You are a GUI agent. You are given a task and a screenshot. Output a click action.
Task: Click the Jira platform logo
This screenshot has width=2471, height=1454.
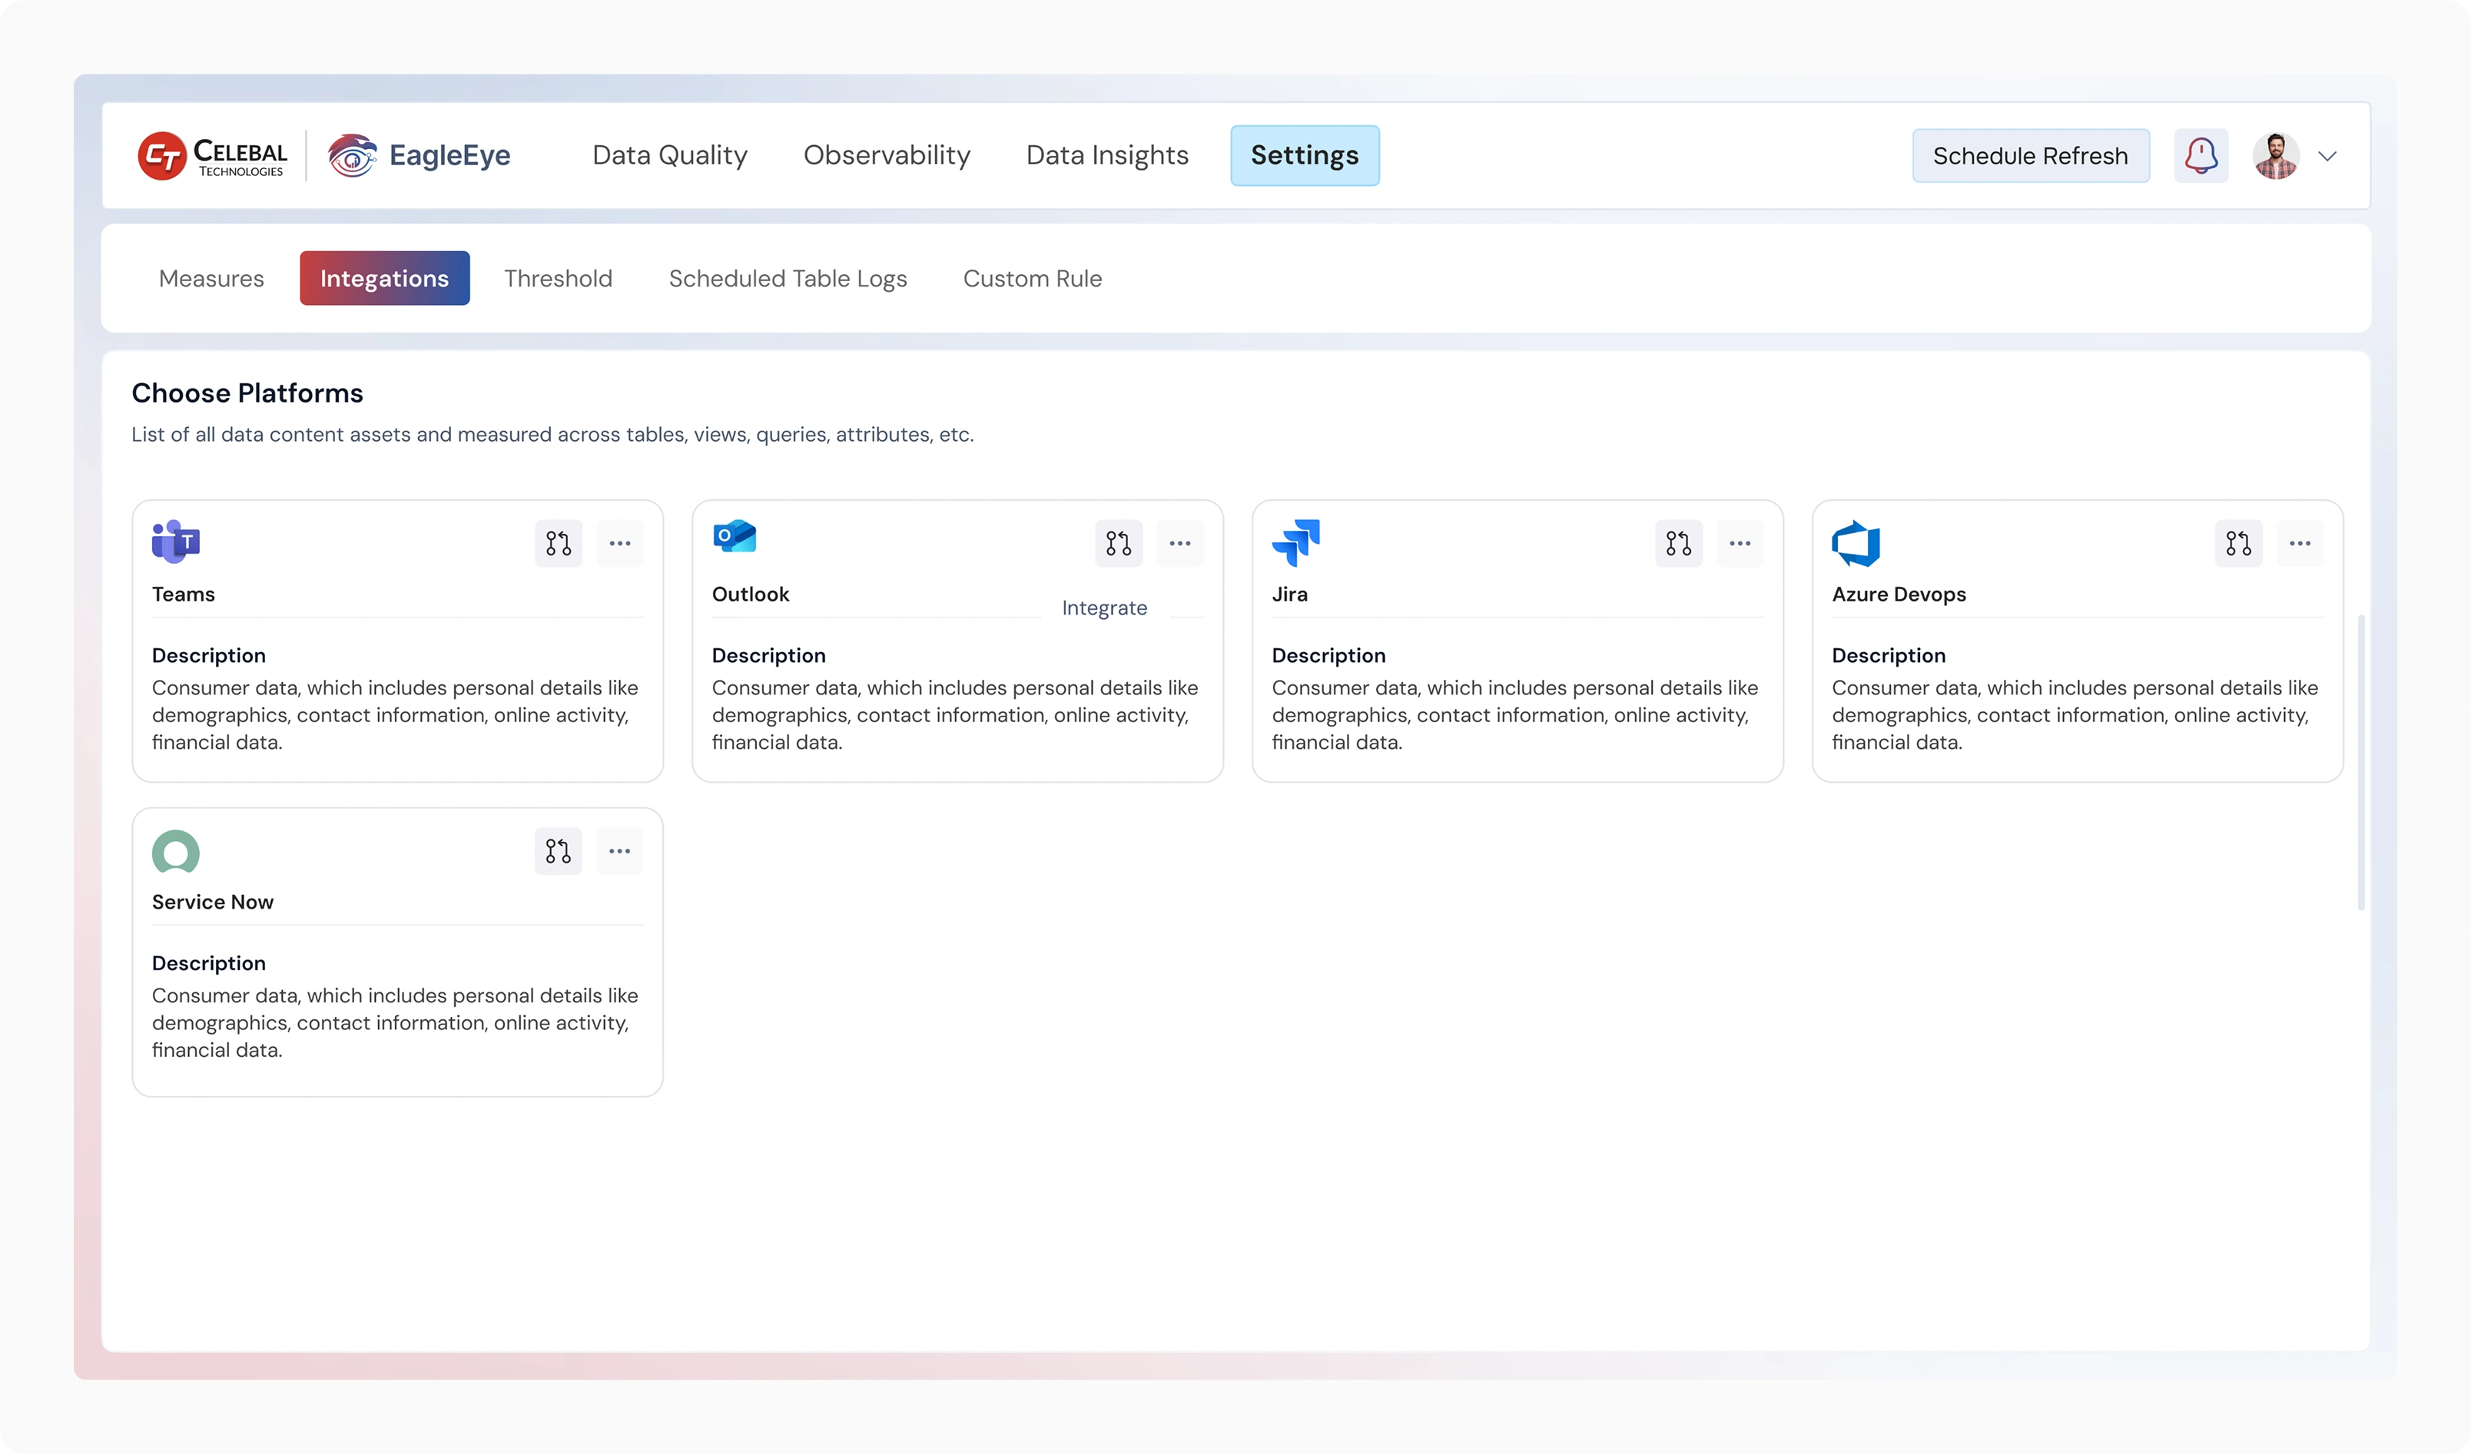1295,542
